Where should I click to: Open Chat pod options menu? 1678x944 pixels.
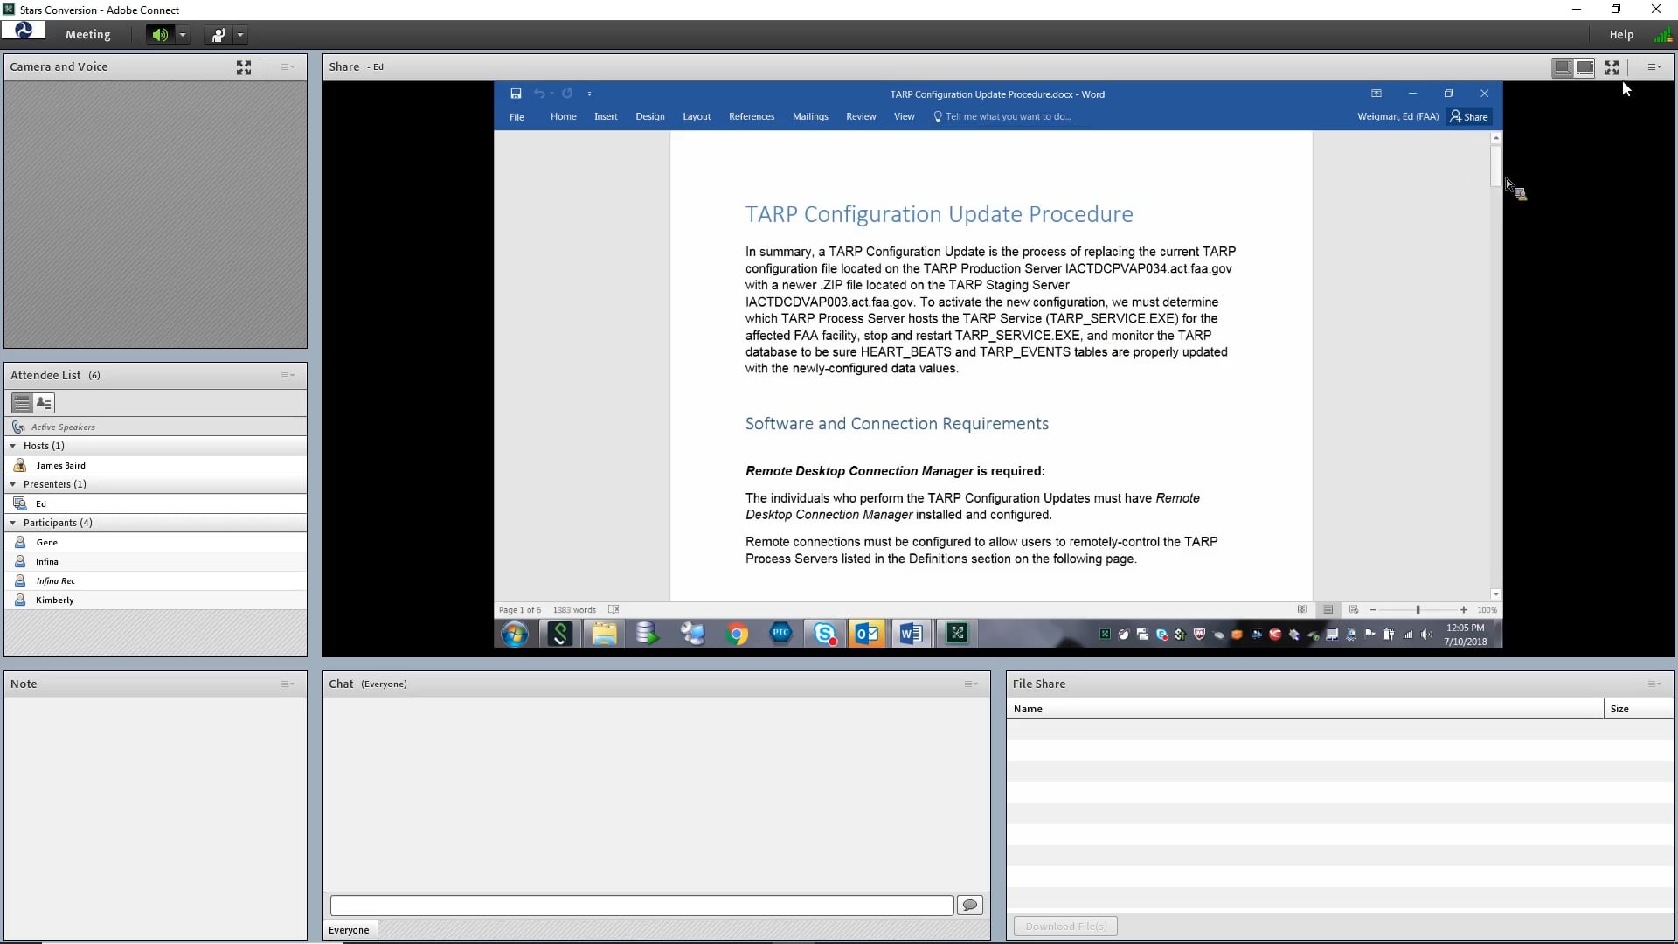pos(970,684)
